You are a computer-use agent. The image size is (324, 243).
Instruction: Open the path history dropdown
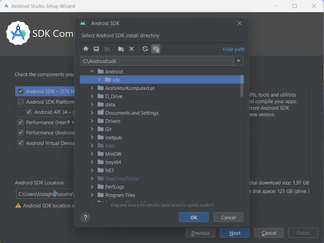tap(238, 61)
